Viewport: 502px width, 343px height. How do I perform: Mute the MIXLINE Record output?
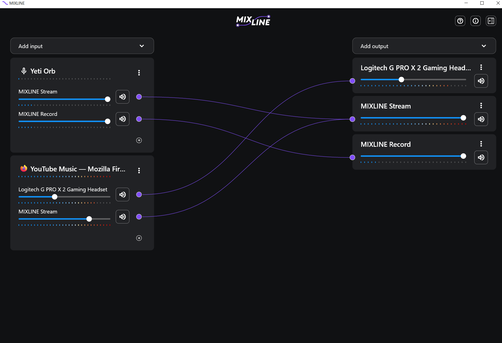coord(481,157)
